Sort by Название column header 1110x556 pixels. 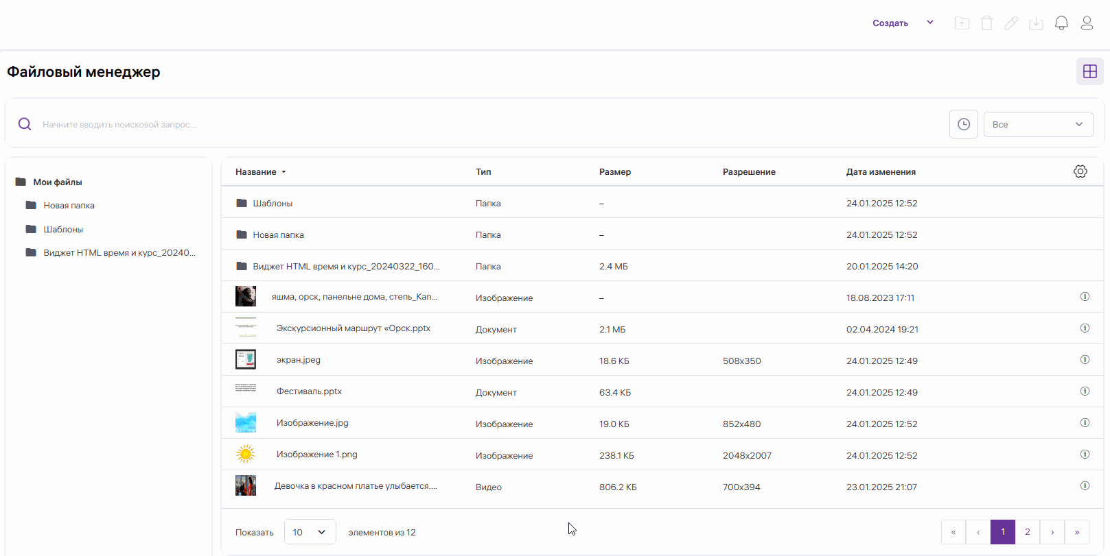pyautogui.click(x=256, y=172)
